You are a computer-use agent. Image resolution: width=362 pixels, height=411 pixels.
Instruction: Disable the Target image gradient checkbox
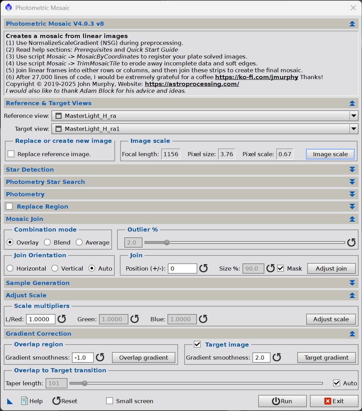[197, 344]
